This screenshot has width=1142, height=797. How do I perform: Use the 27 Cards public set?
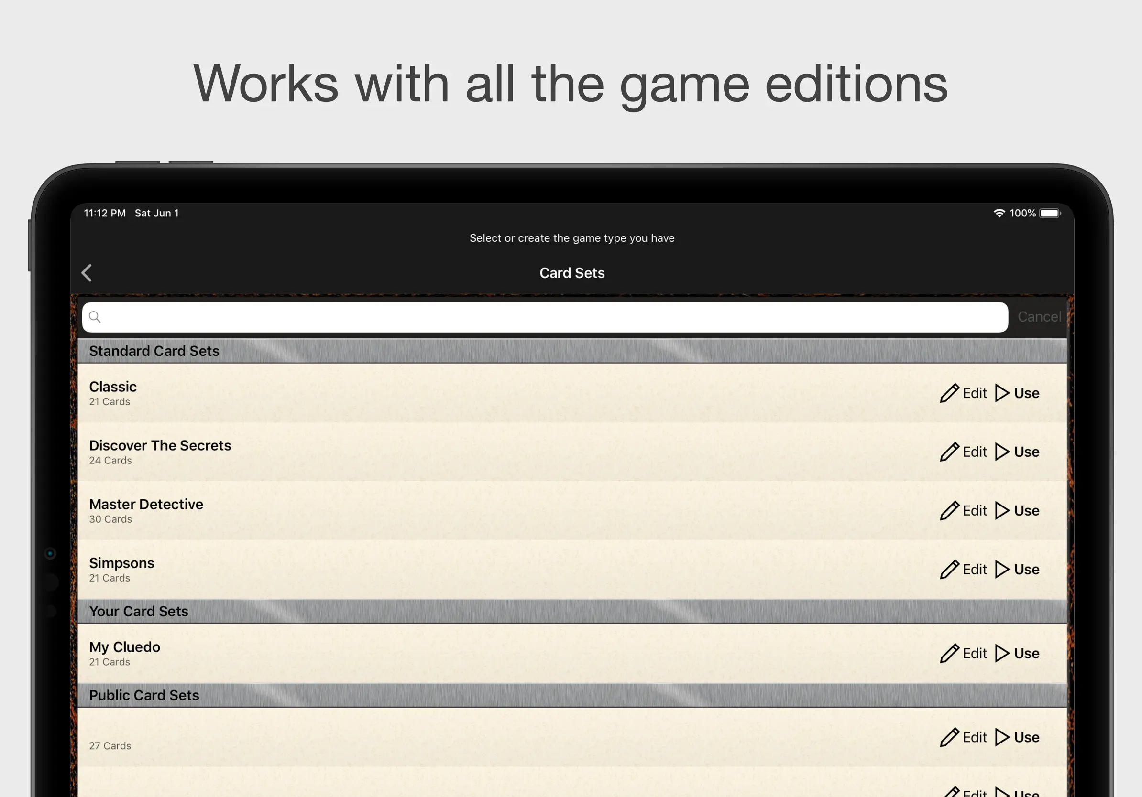[x=1018, y=737]
